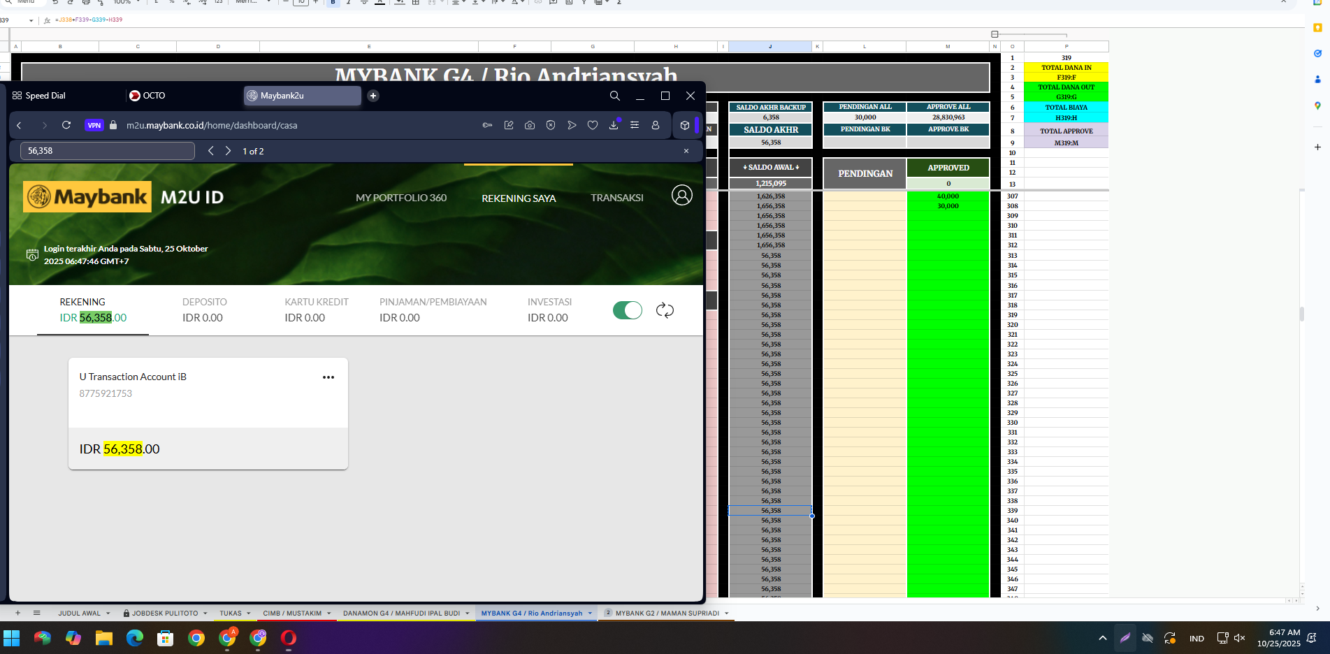The image size is (1330, 654).
Task: Open the JUDUL AWAL sheet
Action: [79, 613]
